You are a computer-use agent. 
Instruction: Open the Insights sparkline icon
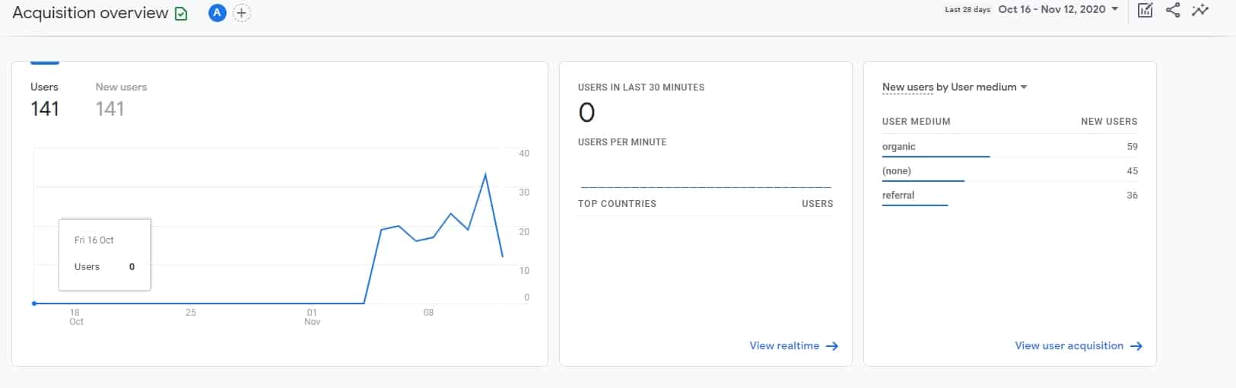pos(1200,10)
